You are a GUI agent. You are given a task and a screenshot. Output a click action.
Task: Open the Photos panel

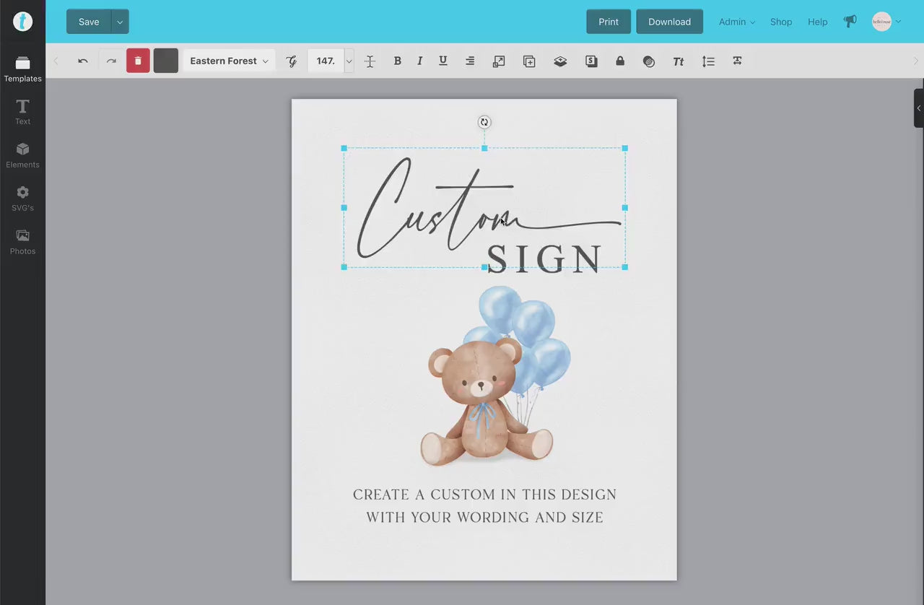(x=22, y=243)
